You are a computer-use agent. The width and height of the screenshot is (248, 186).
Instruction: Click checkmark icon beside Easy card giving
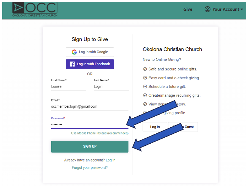point(145,78)
